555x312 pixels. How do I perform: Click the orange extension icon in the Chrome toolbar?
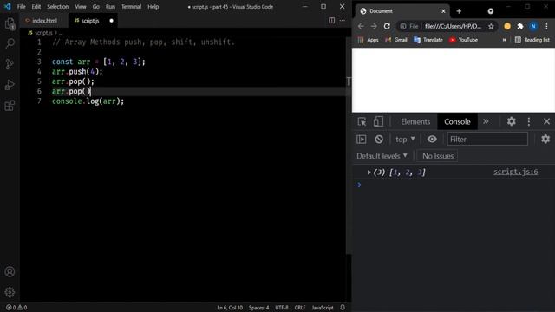(x=507, y=26)
